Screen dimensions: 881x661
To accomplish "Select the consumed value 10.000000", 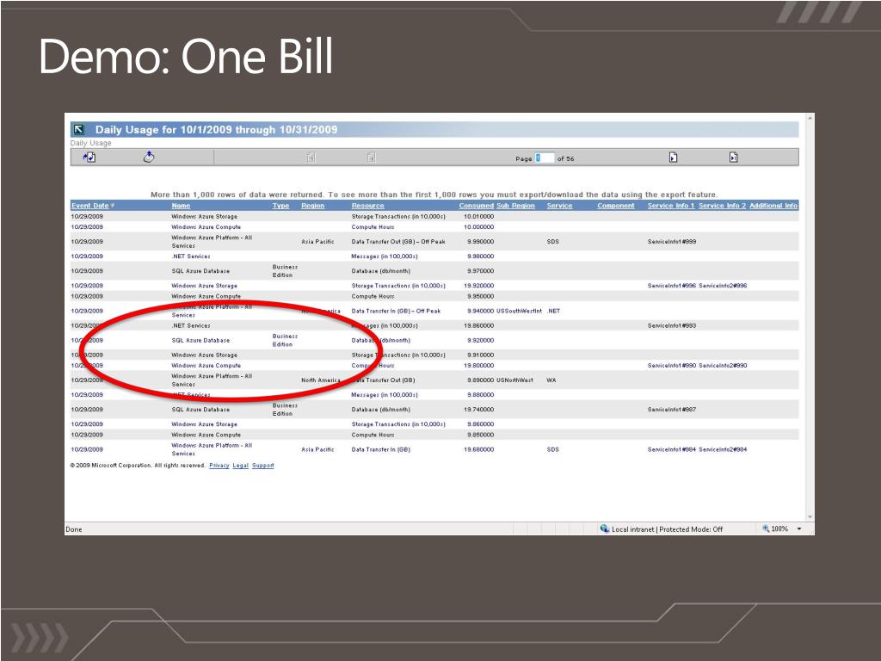I will coord(478,227).
